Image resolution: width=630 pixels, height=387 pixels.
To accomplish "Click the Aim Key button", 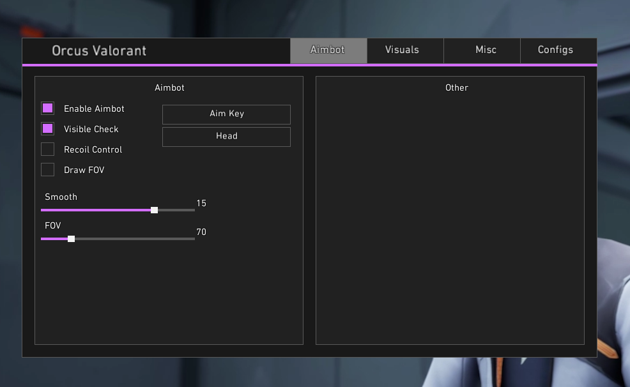I will [226, 114].
